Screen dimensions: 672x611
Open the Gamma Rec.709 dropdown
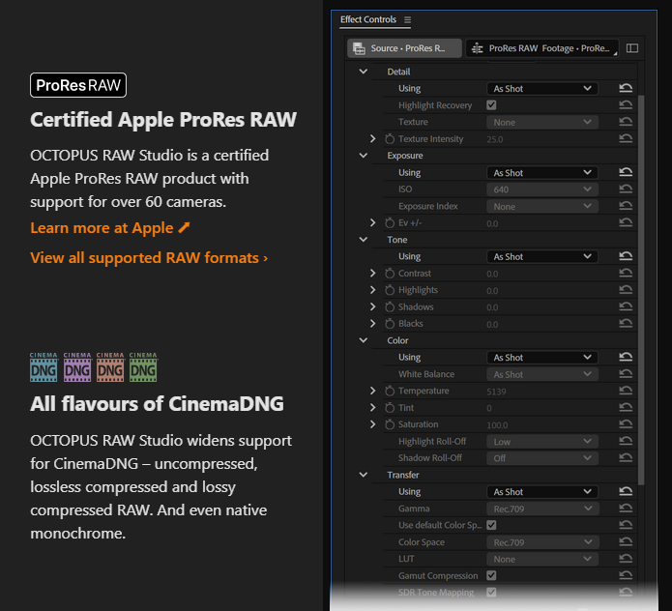coord(542,509)
